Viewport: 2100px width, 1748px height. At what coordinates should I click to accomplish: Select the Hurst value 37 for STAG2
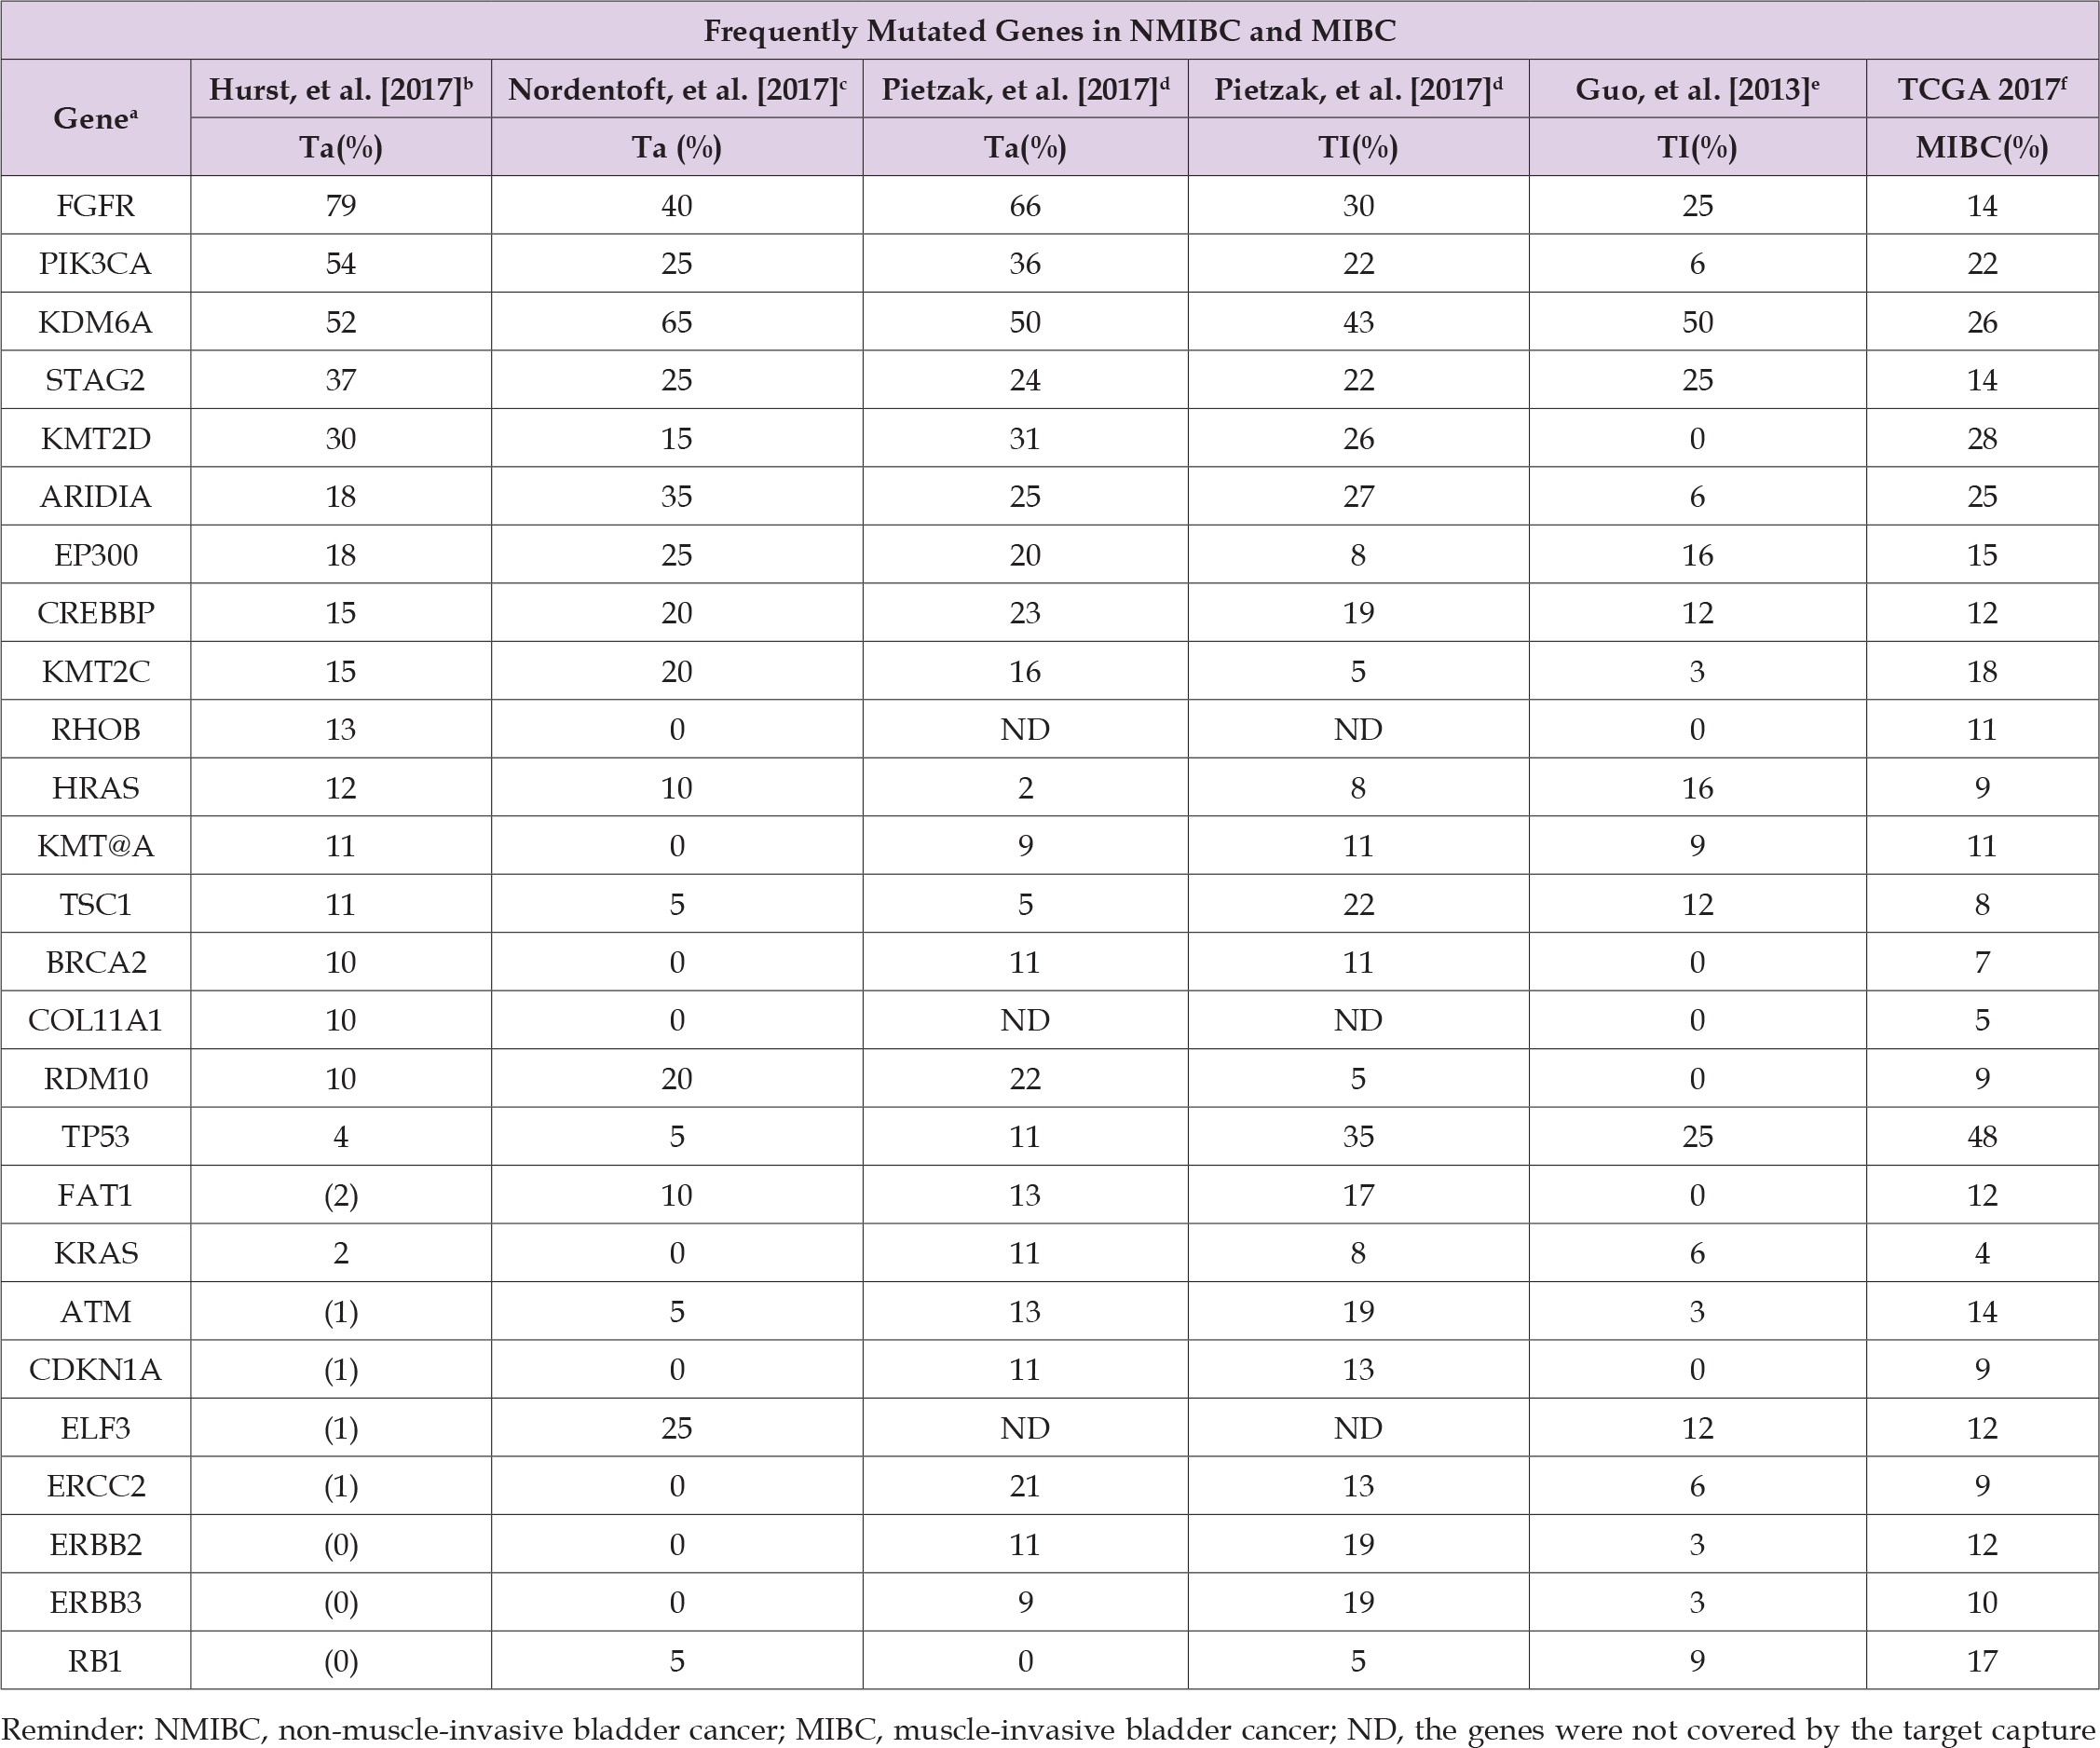tap(341, 380)
